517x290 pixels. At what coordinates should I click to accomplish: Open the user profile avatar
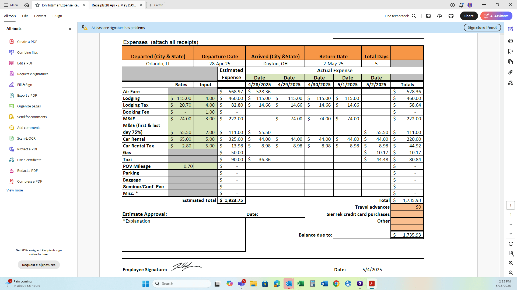coord(470,5)
